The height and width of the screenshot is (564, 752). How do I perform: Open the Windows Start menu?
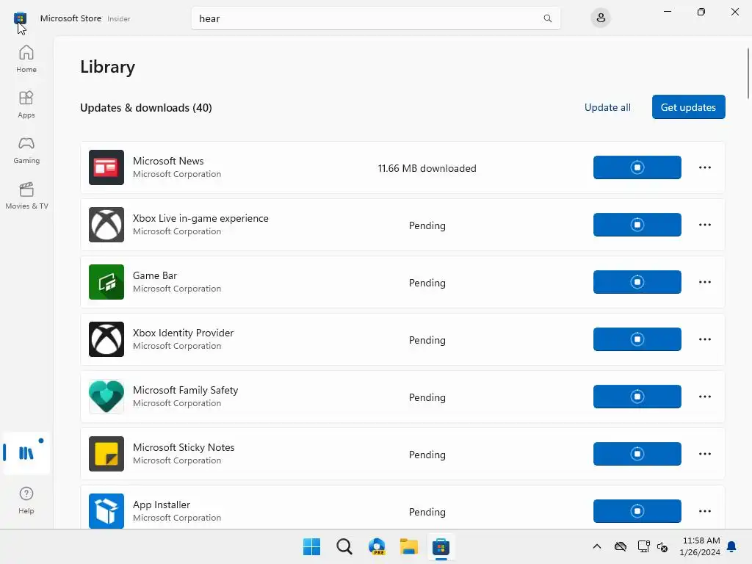[x=311, y=546]
